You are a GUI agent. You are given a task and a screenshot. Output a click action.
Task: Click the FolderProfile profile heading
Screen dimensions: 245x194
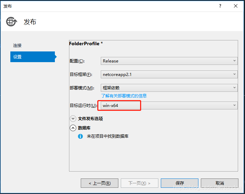tap(86, 44)
